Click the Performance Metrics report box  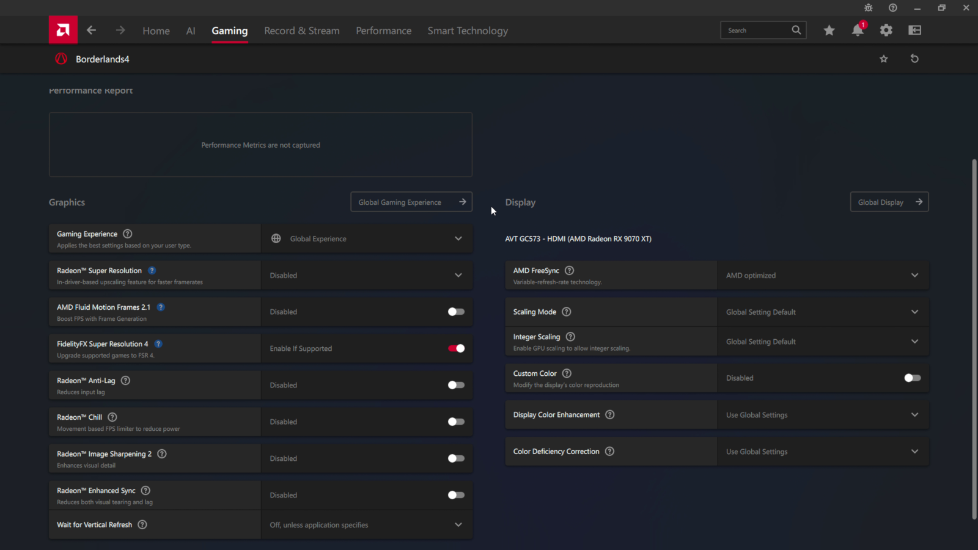coord(260,145)
